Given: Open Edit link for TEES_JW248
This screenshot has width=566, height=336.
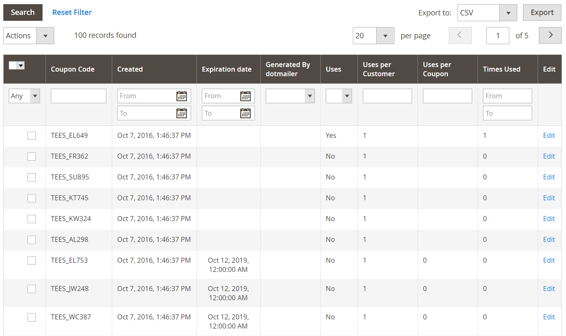Looking at the screenshot, I should point(549,289).
